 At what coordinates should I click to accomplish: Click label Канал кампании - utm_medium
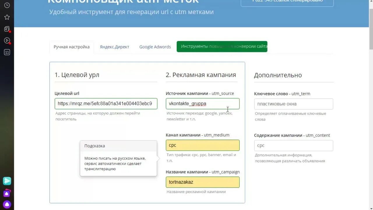(x=198, y=135)
